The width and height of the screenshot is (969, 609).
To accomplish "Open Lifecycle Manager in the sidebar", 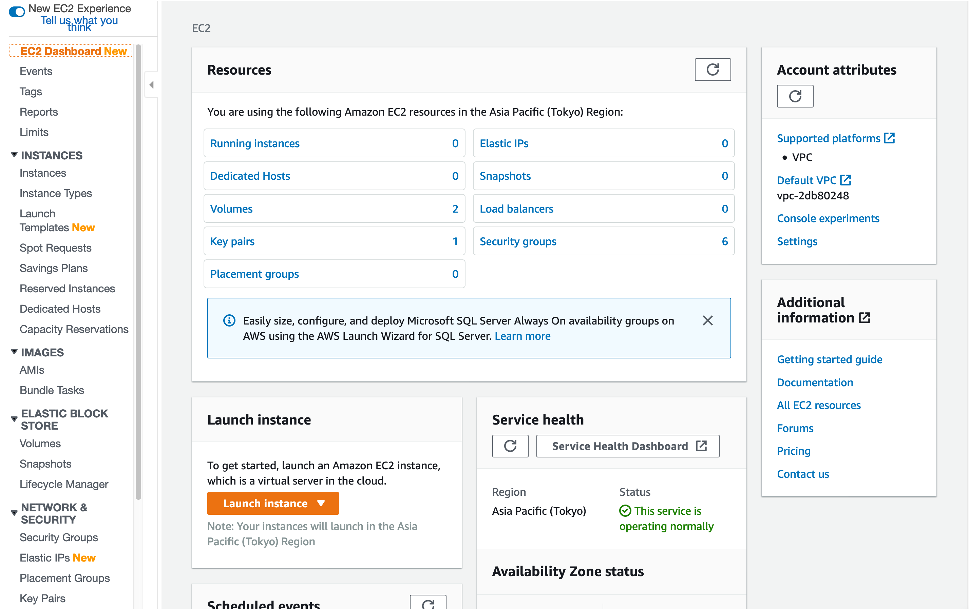I will point(64,484).
